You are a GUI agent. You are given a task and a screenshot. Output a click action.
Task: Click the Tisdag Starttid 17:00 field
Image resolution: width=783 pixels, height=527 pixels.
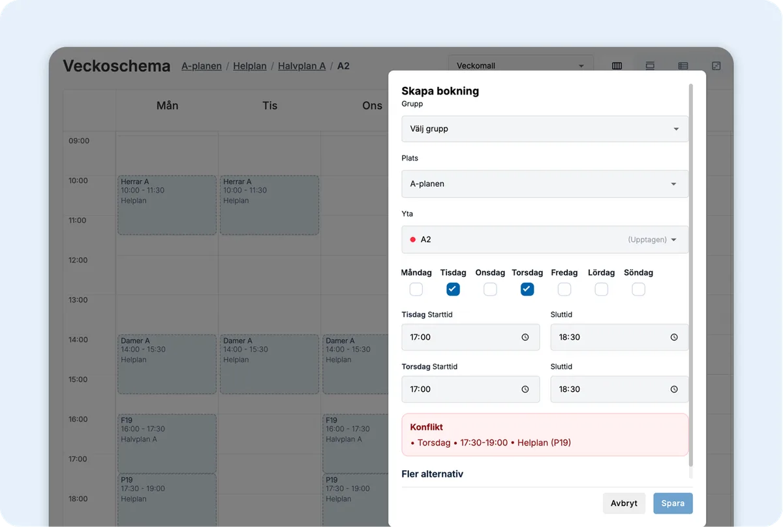click(470, 338)
